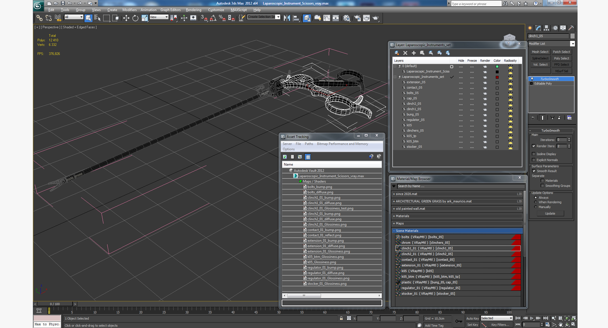Choose the Select and Rotate tool
The image size is (608, 328).
pos(135,18)
